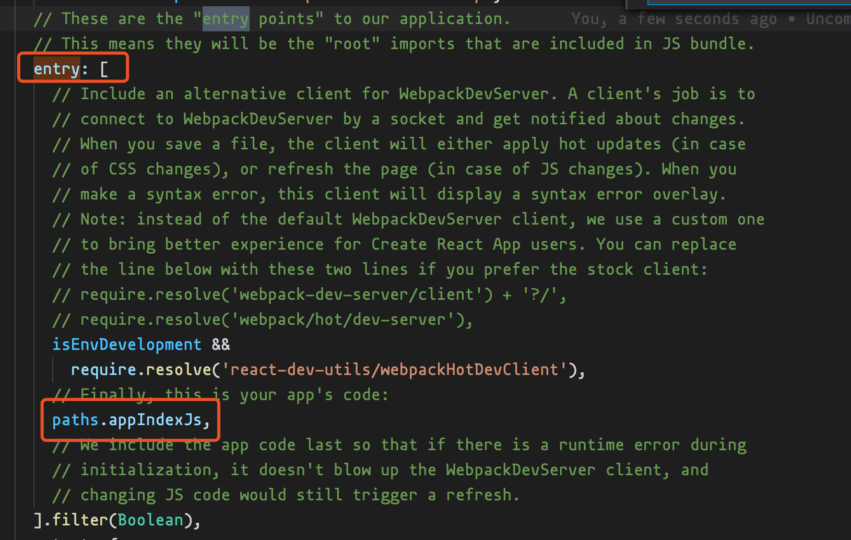Click the require keyword before .resolve

click(103, 370)
